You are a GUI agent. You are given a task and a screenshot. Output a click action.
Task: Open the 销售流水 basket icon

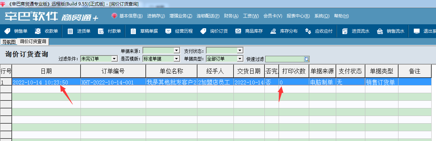coord(380,31)
